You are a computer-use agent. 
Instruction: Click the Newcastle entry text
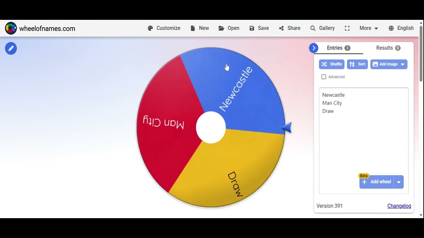[333, 95]
